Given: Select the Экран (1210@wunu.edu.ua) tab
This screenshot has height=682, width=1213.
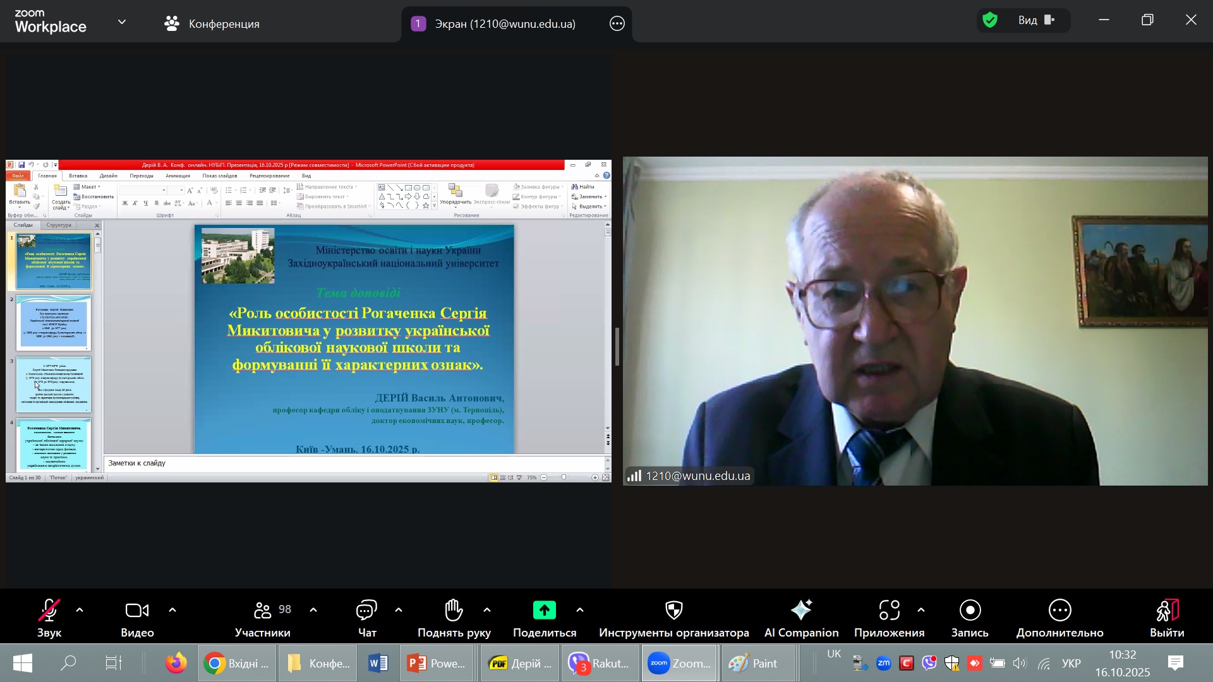Looking at the screenshot, I should click(504, 24).
